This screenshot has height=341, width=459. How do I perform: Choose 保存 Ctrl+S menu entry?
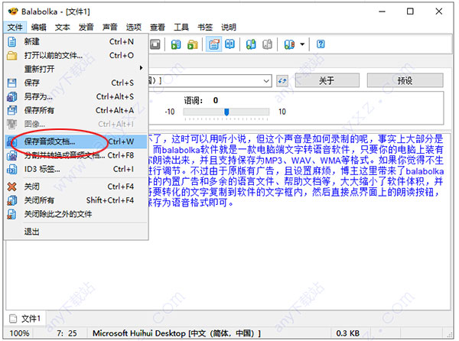76,83
